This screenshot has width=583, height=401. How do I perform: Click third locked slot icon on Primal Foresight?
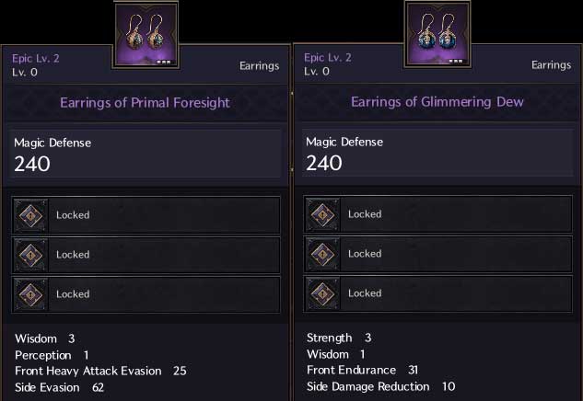pyautogui.click(x=32, y=294)
